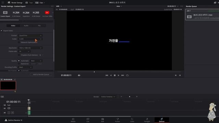Solo audio track A1
Image resolution: width=219 pixels, height=123 pixels.
click(x=9, y=112)
